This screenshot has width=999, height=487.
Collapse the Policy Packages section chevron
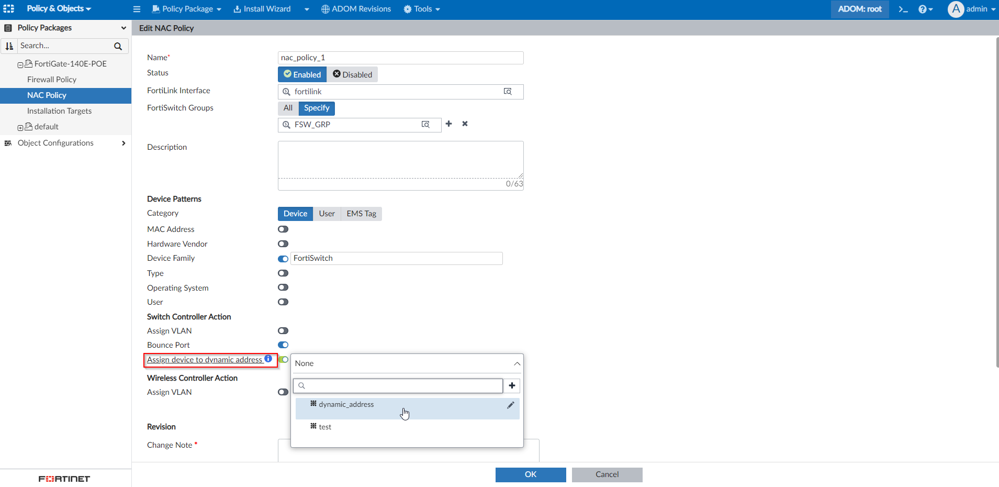(x=124, y=28)
